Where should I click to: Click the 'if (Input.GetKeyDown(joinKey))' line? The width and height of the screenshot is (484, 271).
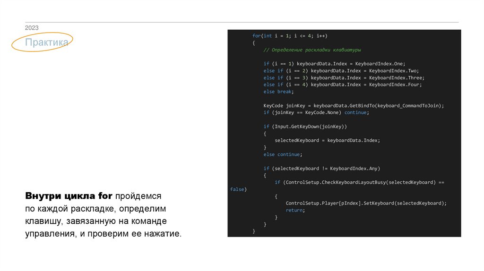(x=305, y=127)
